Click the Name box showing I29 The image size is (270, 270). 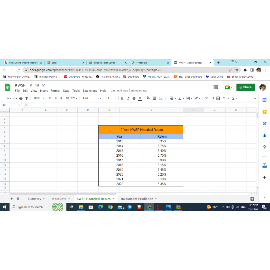[9, 105]
